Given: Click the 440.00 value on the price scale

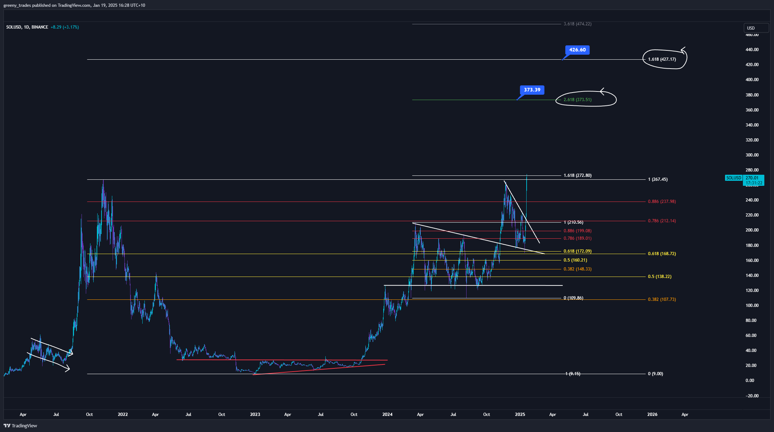Looking at the screenshot, I should 753,49.
